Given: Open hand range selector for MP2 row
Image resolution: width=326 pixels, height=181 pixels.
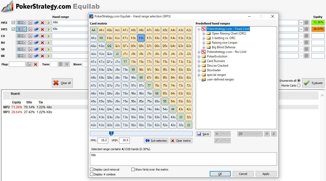Looking at the screenshot, I should click(x=21, y=22).
